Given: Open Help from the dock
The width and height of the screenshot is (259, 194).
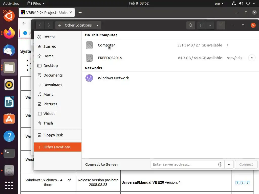Looking at the screenshot, I should [x=9, y=136].
